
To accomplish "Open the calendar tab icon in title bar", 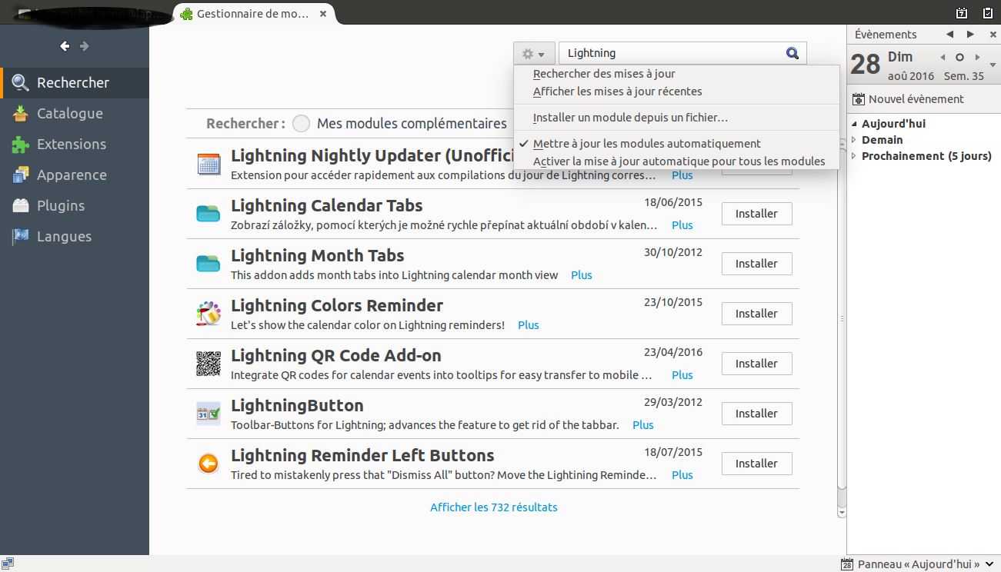I will (x=962, y=12).
